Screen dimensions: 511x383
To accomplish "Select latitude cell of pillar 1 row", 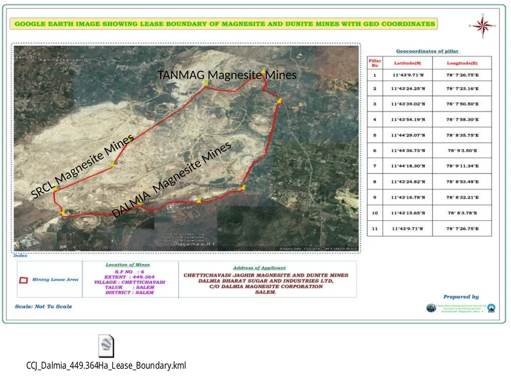I will point(408,75).
